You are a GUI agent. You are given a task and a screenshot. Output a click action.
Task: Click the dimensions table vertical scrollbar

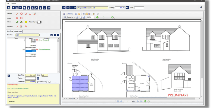point(58,55)
